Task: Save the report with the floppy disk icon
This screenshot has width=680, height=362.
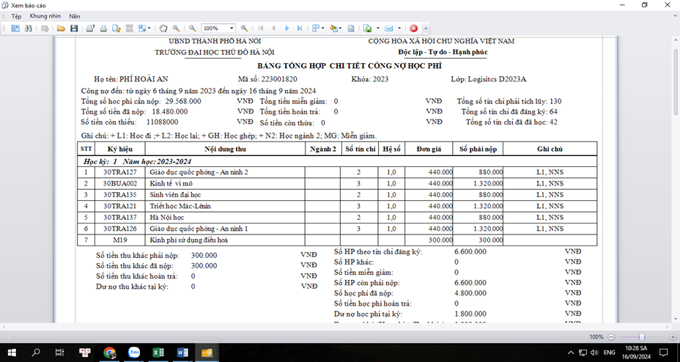Action: pos(74,28)
